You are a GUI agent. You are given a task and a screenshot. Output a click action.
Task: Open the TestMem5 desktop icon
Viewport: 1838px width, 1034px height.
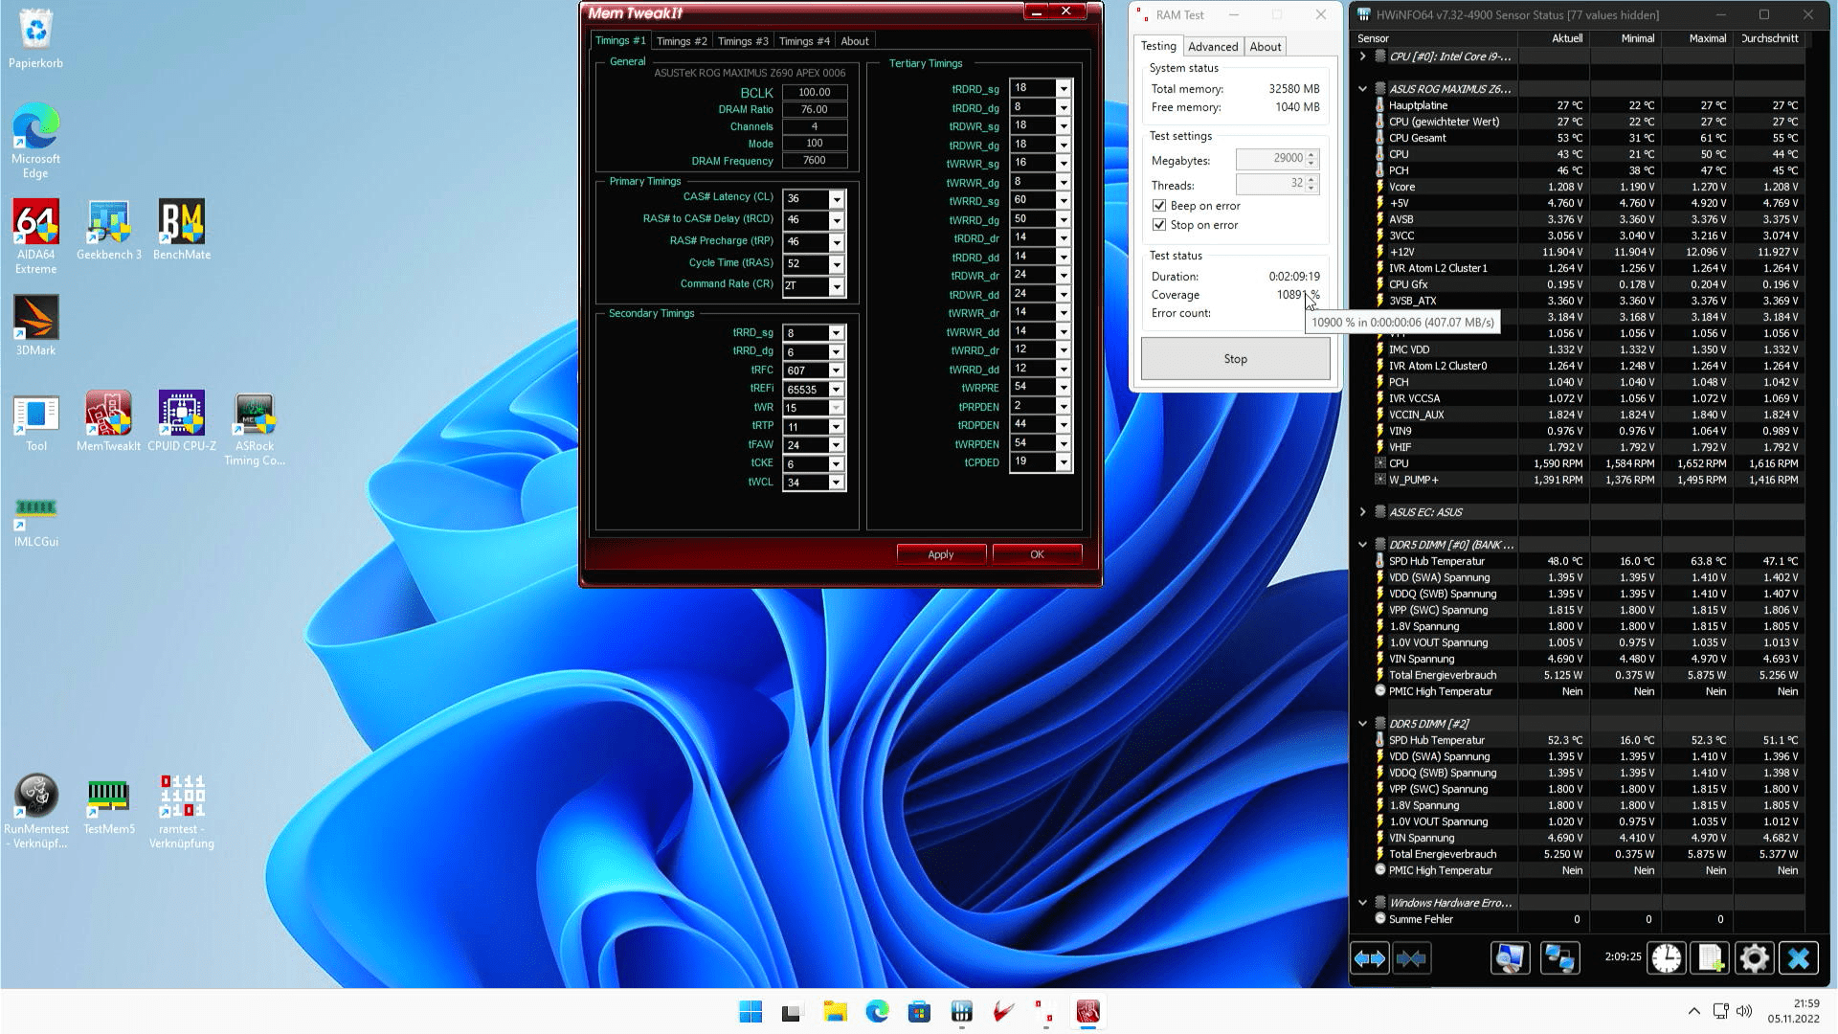[x=109, y=804]
